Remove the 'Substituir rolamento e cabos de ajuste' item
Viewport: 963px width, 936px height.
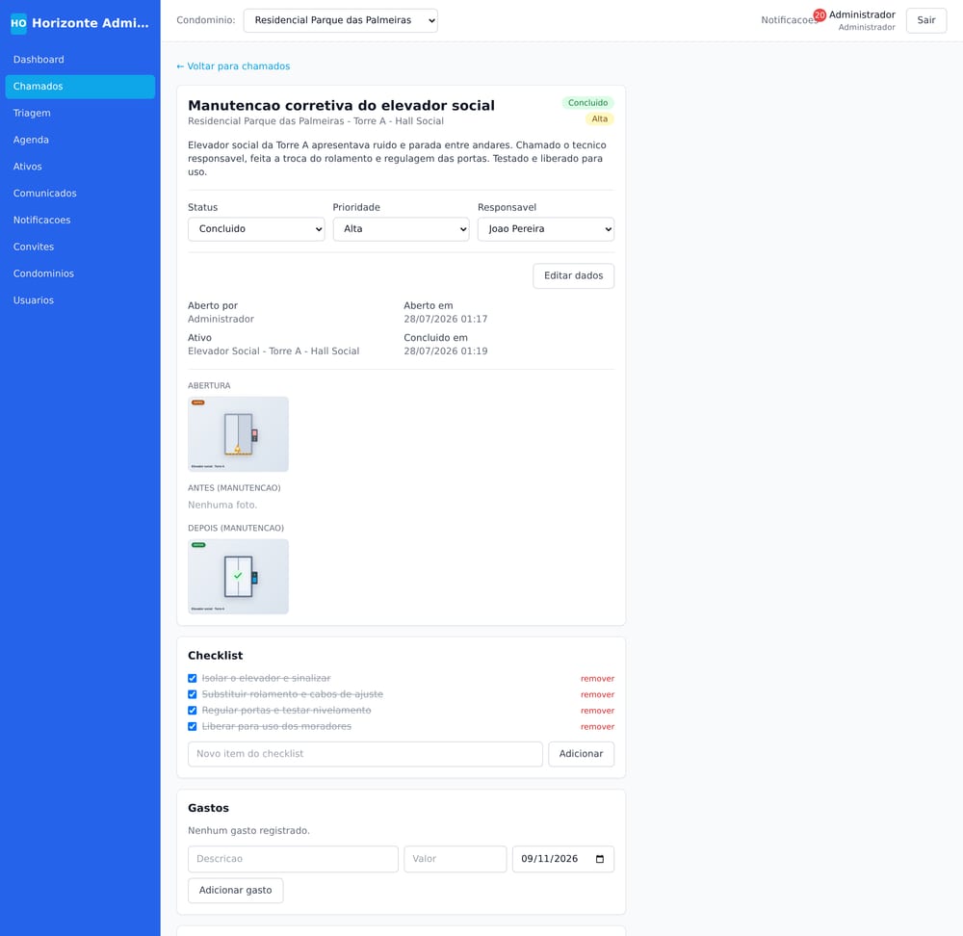coord(598,694)
